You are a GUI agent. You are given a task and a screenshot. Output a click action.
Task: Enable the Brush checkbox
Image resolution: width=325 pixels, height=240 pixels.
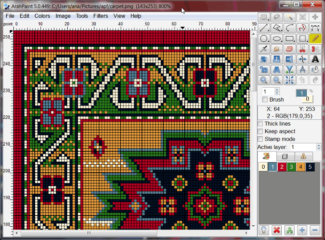[265, 100]
